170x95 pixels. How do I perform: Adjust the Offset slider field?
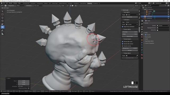coord(130,34)
